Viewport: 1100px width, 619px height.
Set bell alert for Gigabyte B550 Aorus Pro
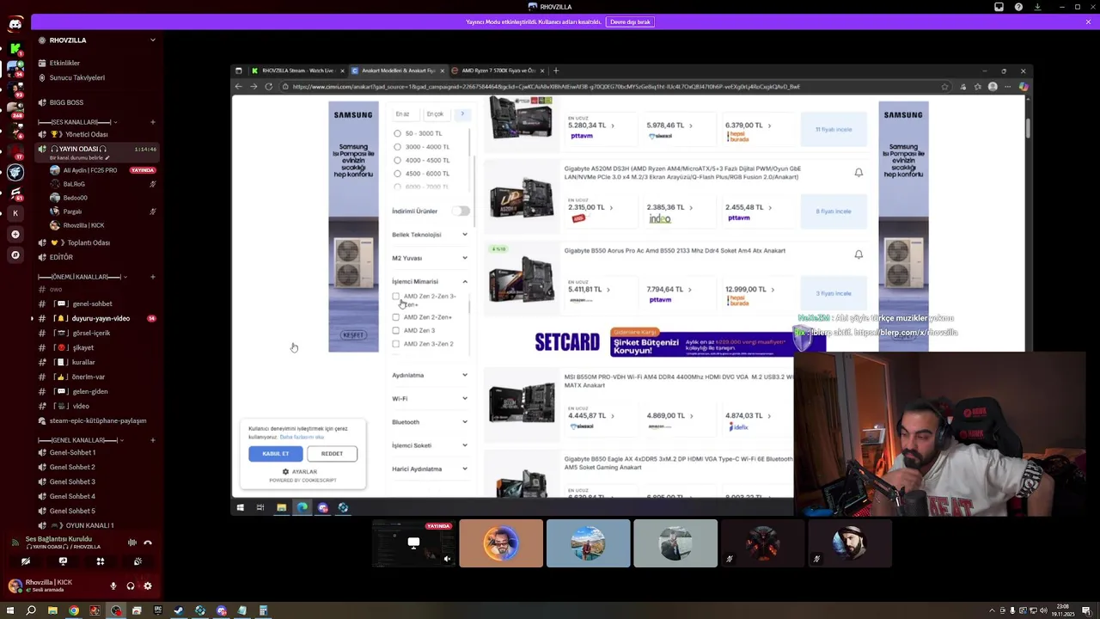(x=859, y=254)
